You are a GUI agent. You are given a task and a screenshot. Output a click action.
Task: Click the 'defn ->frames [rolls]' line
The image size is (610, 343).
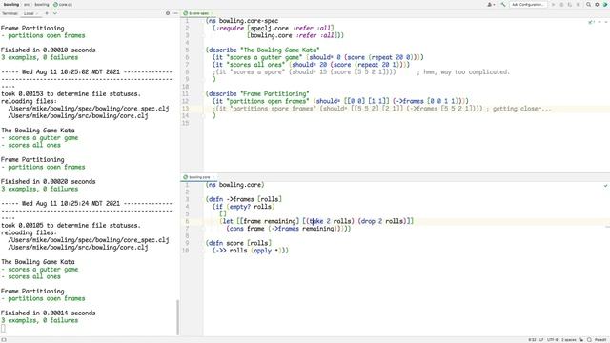point(244,199)
